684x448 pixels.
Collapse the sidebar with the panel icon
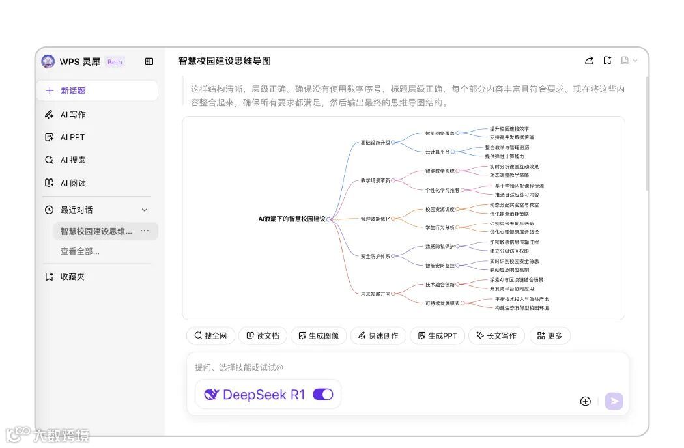pyautogui.click(x=149, y=61)
